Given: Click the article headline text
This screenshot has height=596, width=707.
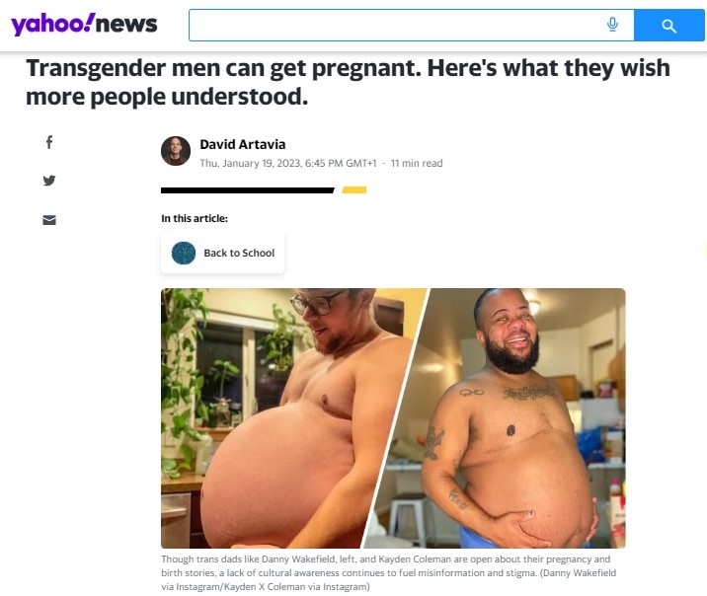Looking at the screenshot, I should point(348,82).
